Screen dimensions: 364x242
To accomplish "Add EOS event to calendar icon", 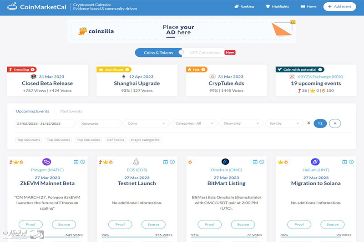I will [x=166, y=162].
